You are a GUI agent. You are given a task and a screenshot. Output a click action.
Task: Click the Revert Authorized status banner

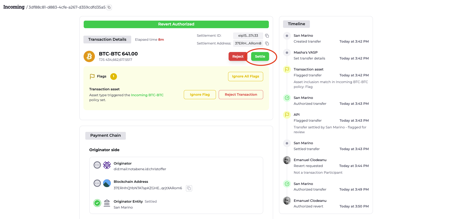176,24
